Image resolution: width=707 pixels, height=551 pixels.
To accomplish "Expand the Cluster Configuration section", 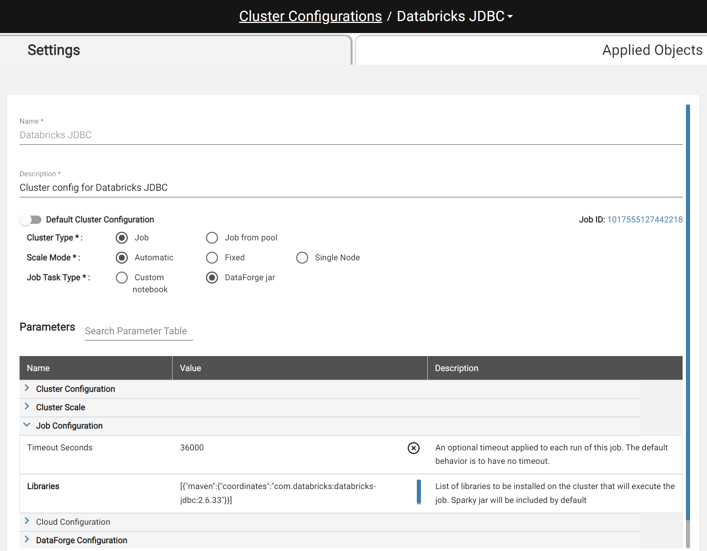I will [27, 388].
